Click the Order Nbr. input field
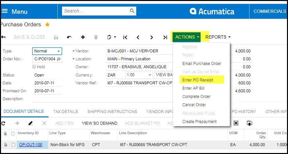The width and height of the screenshot is (288, 154). (45, 59)
